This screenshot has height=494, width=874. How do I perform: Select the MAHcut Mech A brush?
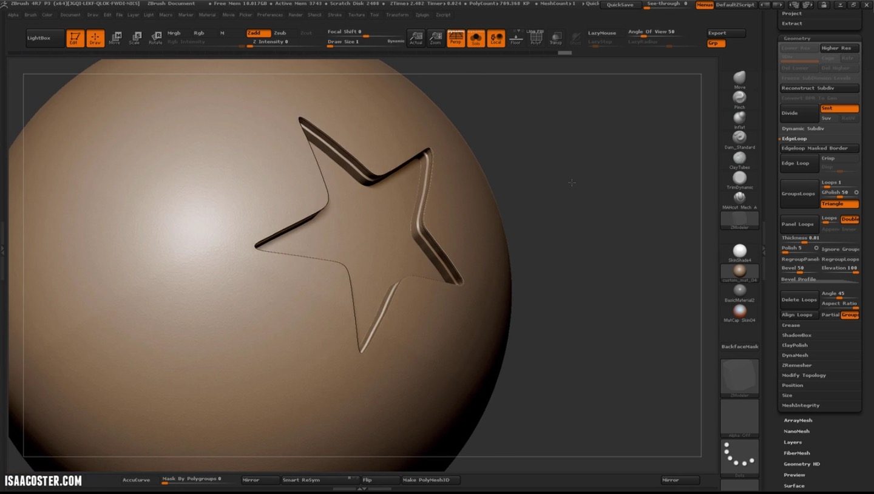(x=739, y=200)
